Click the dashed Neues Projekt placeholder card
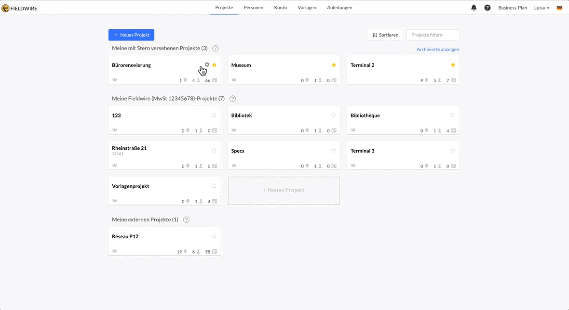This screenshot has width=569, height=310. pyautogui.click(x=284, y=190)
